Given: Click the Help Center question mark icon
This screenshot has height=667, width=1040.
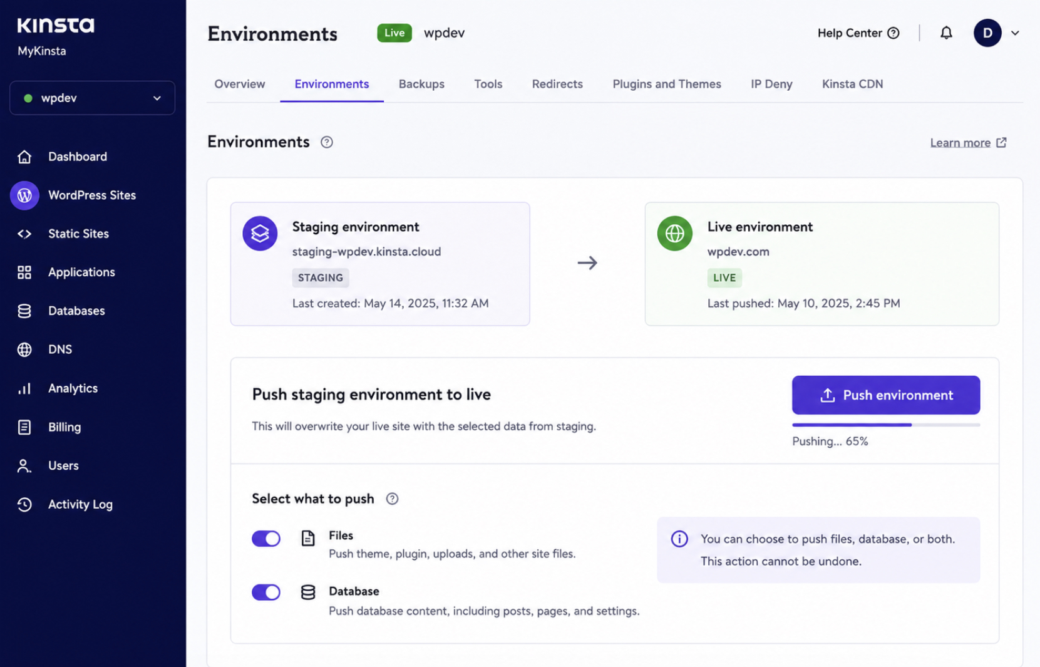Looking at the screenshot, I should pos(893,33).
